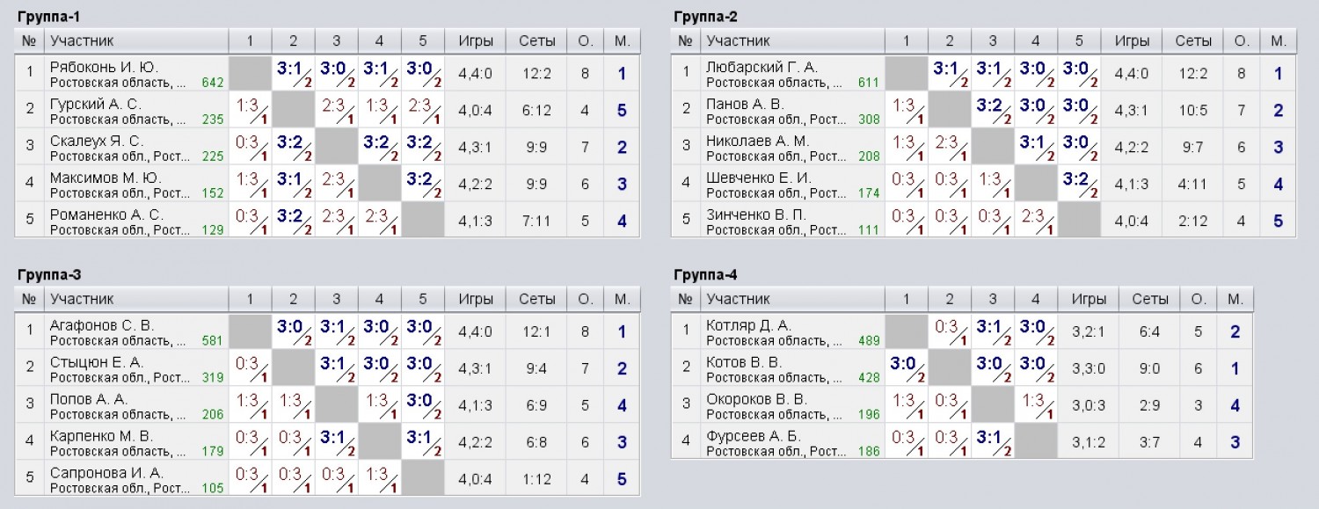Screen dimensions: 1319x509
Task: Click rating 611 next to Любарский
Action: [869, 83]
